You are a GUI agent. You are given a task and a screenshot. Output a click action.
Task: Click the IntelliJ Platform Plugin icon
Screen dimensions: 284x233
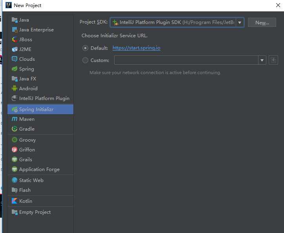click(x=15, y=98)
